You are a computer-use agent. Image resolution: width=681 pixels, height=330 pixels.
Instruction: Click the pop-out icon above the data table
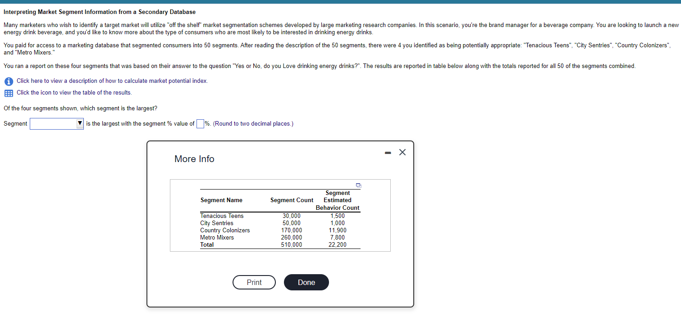[358, 185]
